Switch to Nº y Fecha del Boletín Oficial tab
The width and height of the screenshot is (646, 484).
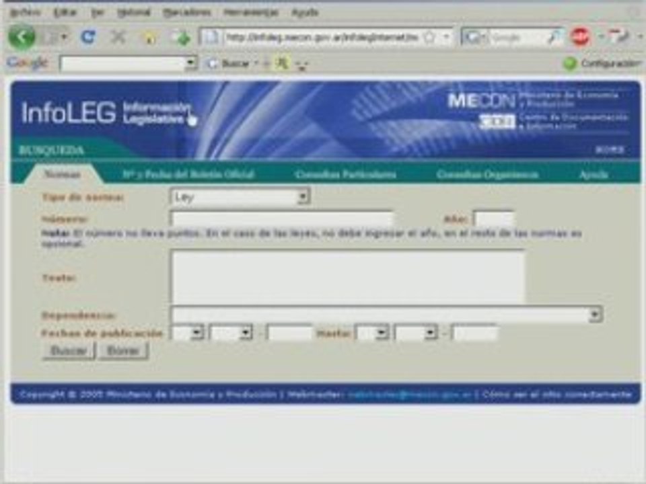tap(188, 175)
